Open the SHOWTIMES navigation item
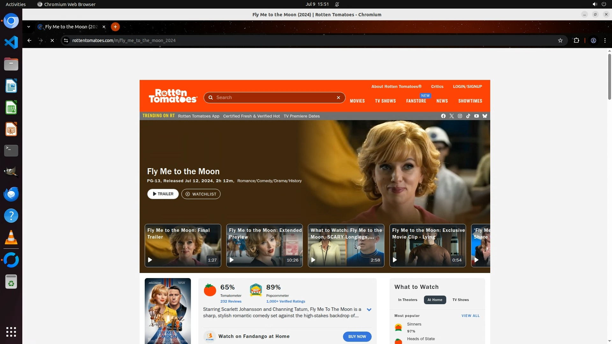 470,101
